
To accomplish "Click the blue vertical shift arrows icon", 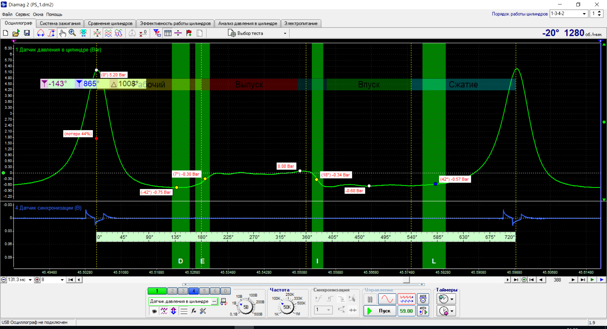I will (x=174, y=311).
